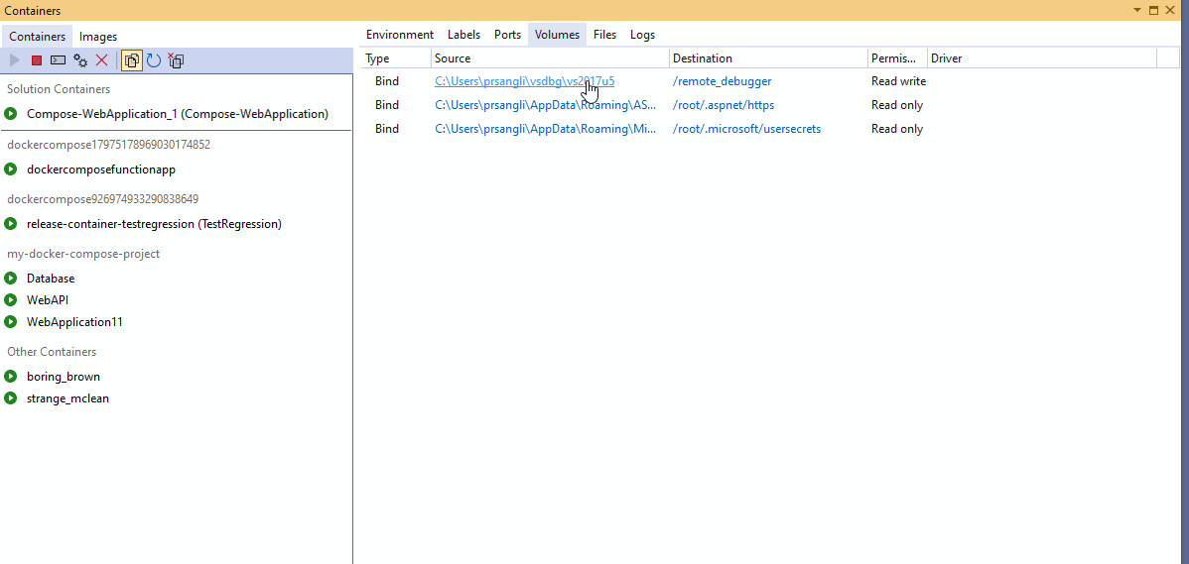
Task: Sort by the Destination column header
Action: [769, 58]
